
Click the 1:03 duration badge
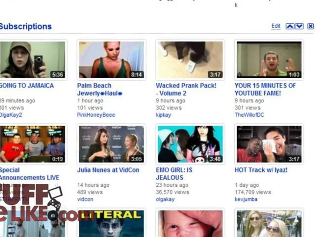(x=294, y=75)
